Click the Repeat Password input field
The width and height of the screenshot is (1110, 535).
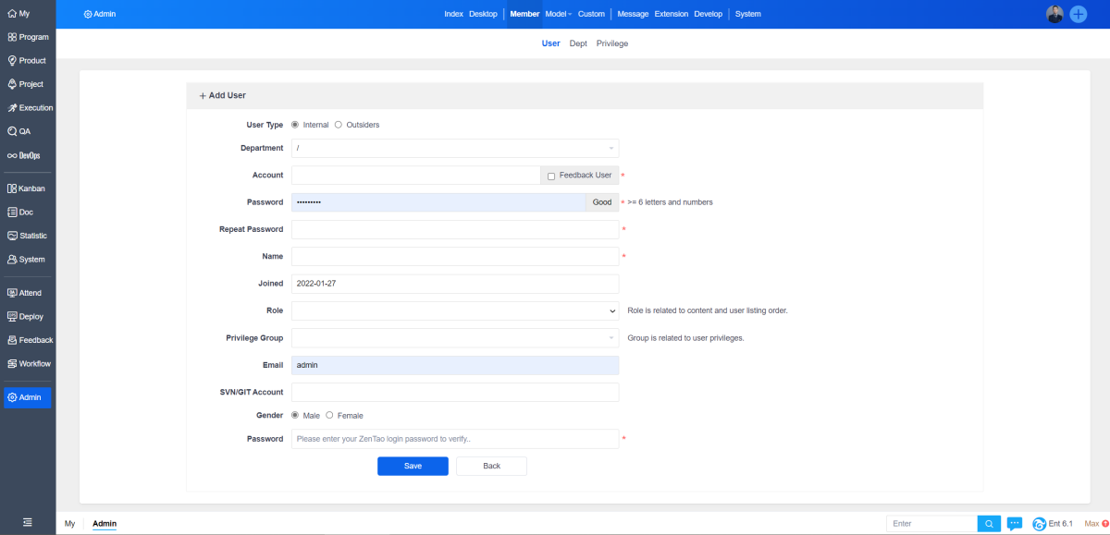click(x=454, y=229)
